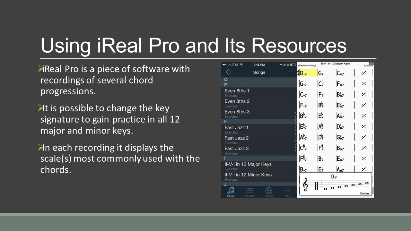This screenshot has height=231, width=411.
Task: Click the treble clef in scale panel
Action: [306, 185]
